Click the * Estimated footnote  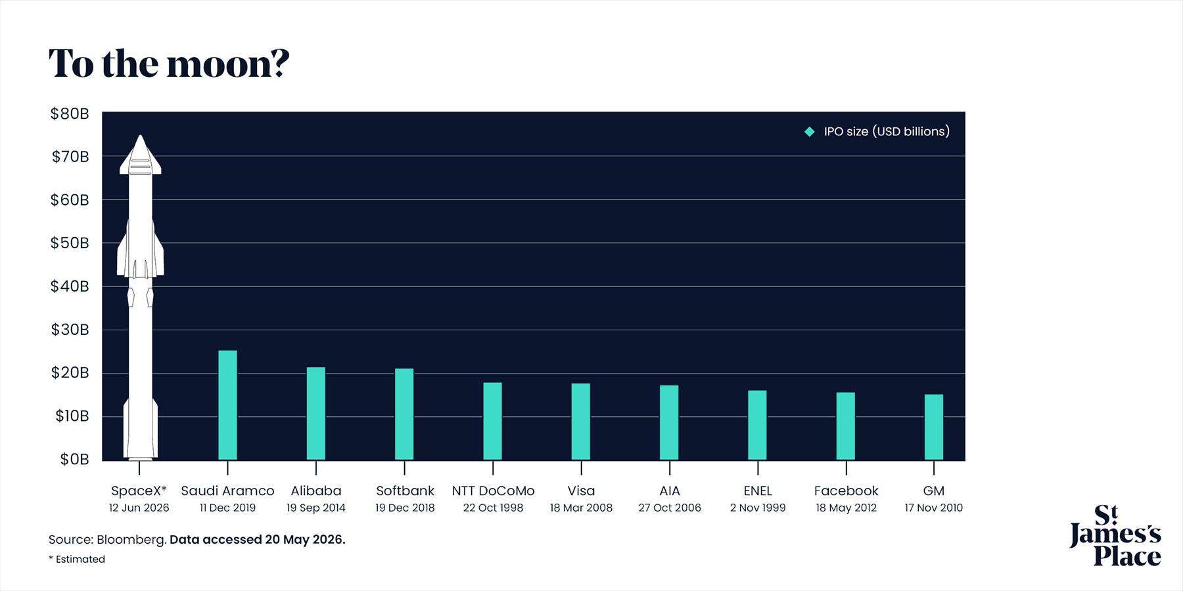(77, 559)
